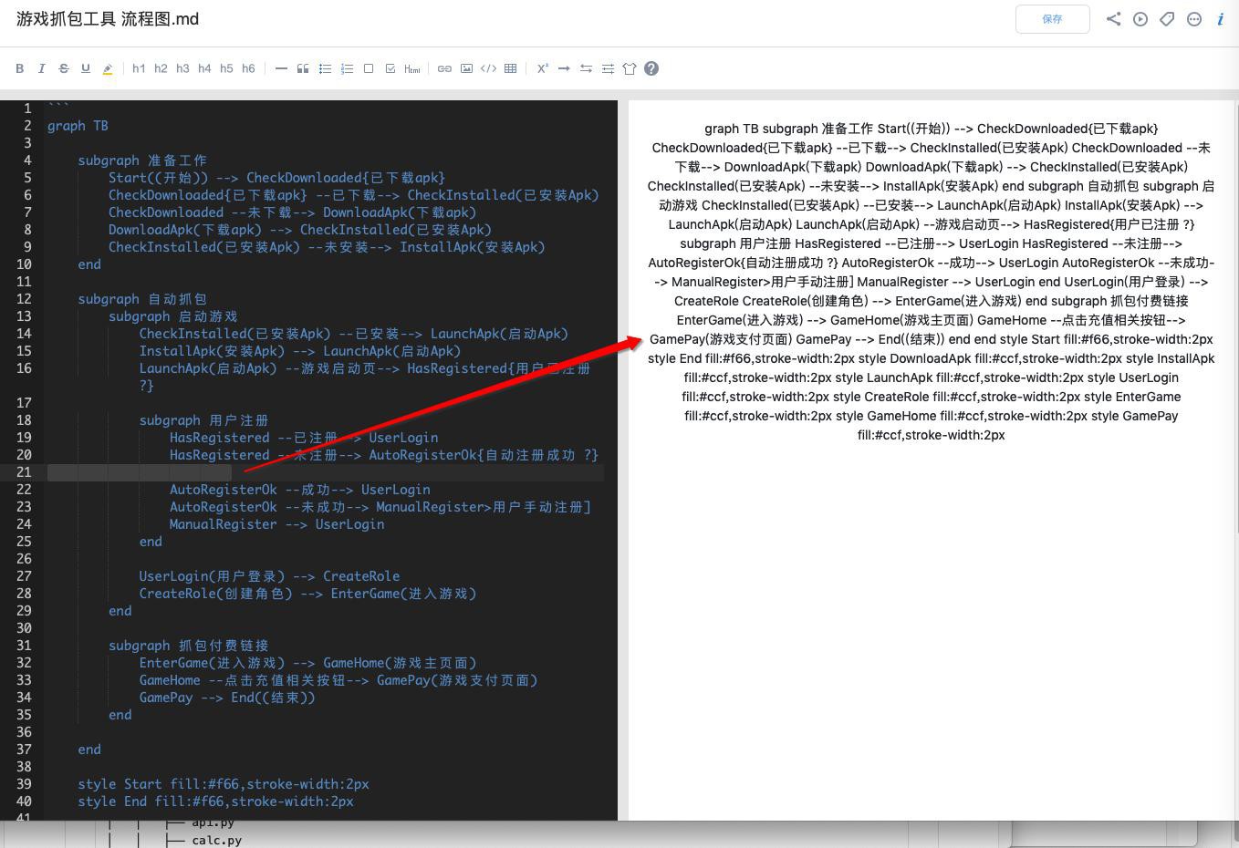Insert an h3 heading
Screen dimensions: 1239x848
coord(182,68)
